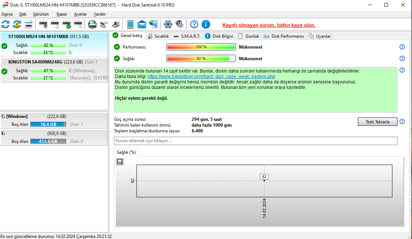This screenshot has height=239, width=412.
Task: Open settings via the gear icon
Action: (x=168, y=24)
